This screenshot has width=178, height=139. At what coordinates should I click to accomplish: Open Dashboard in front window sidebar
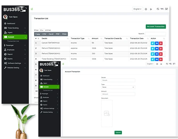49,76
